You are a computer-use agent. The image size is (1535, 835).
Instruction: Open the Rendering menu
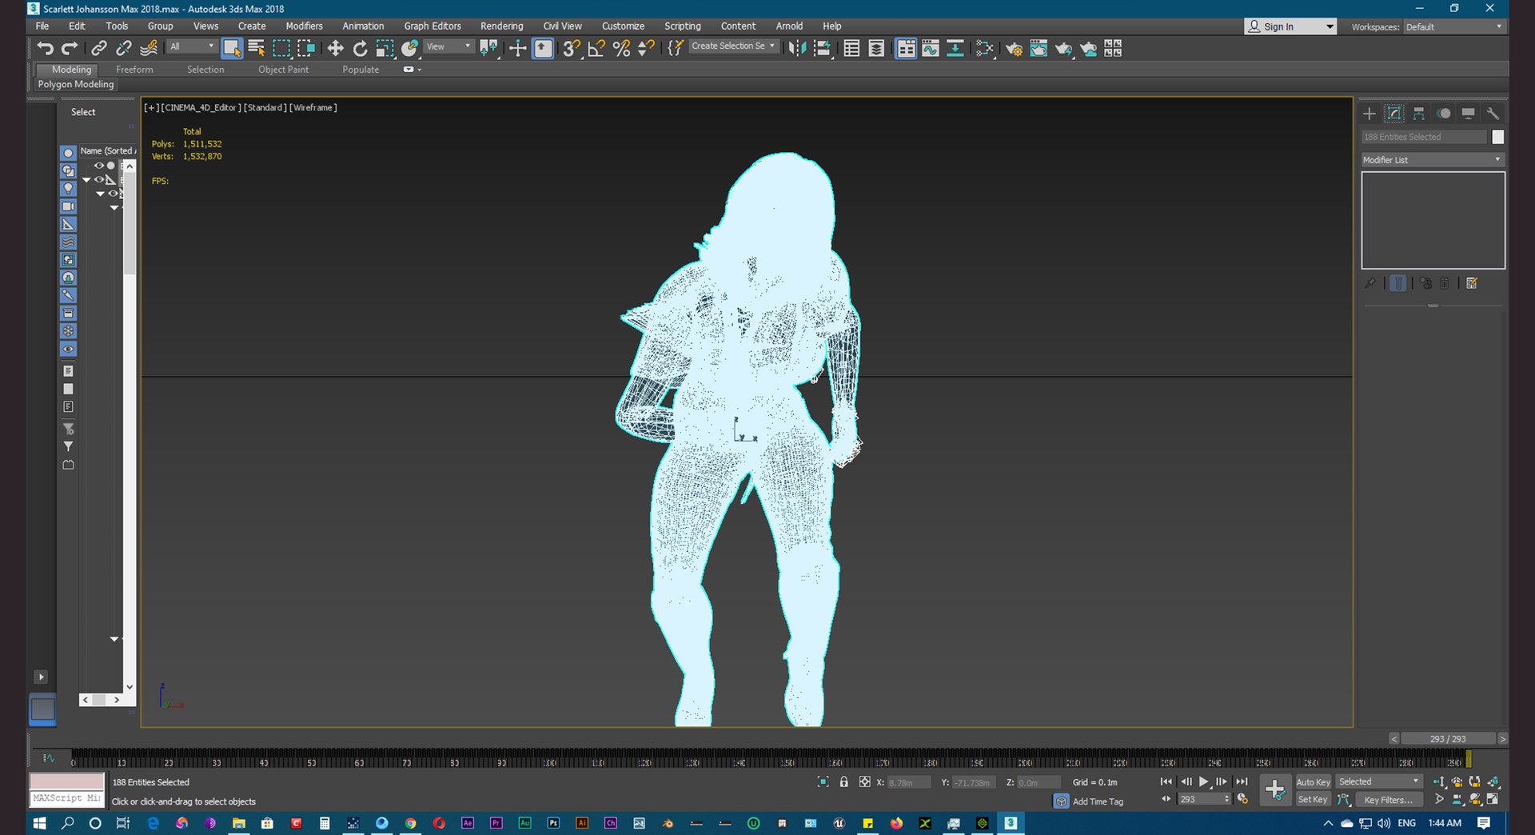[501, 26]
